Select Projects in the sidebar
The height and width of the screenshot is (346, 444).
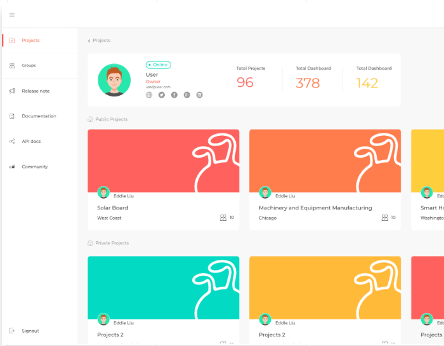click(x=40, y=40)
